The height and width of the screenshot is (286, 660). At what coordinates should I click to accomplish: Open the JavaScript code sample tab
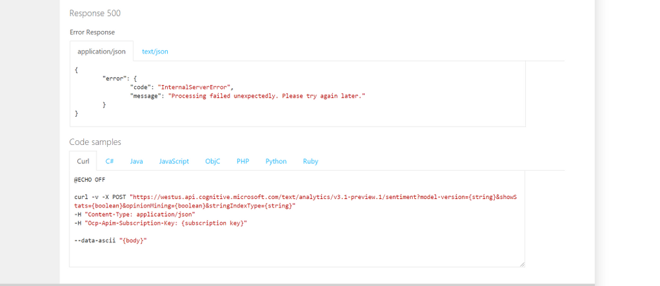174,161
